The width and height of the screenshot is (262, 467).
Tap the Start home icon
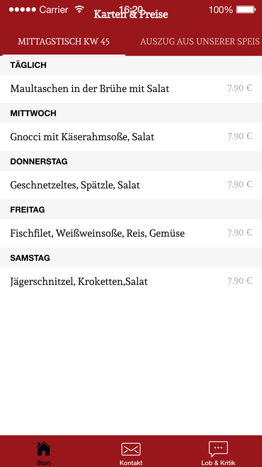pyautogui.click(x=43, y=449)
